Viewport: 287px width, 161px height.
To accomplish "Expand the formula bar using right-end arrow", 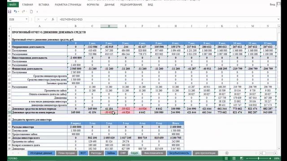I will pos(278,19).
